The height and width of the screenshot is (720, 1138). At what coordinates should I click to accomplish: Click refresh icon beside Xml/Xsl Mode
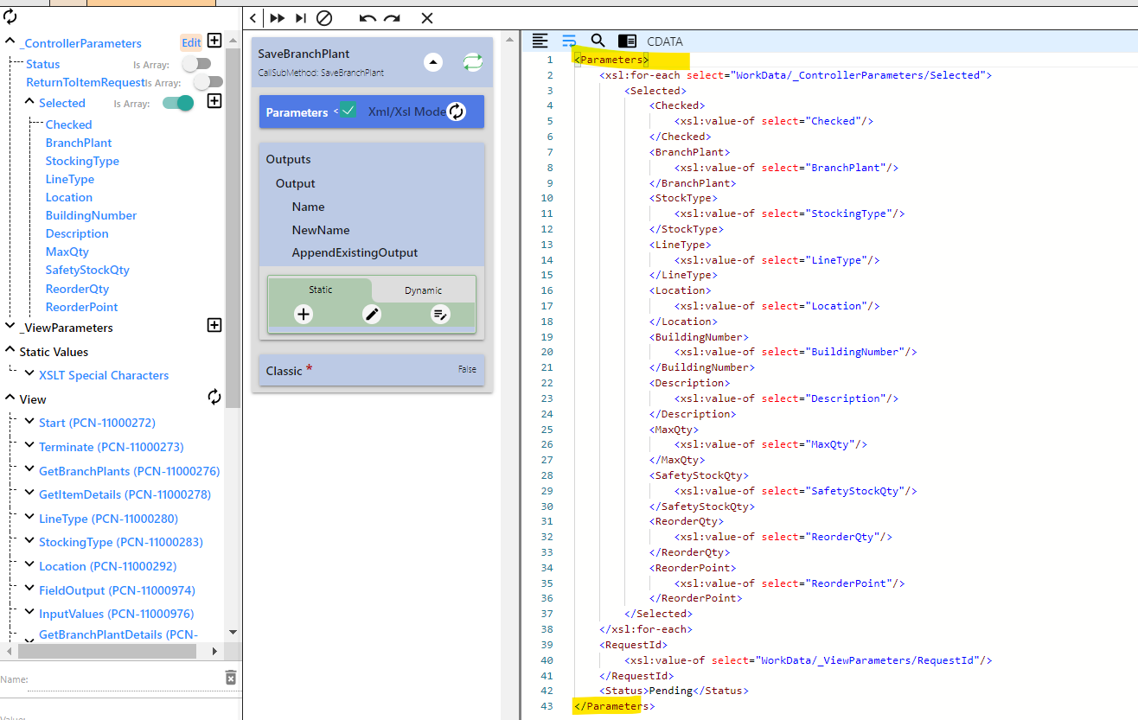(x=457, y=112)
